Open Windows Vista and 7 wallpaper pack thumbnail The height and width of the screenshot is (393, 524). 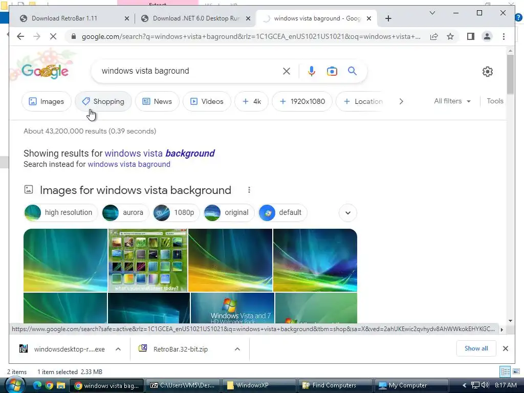click(x=233, y=308)
